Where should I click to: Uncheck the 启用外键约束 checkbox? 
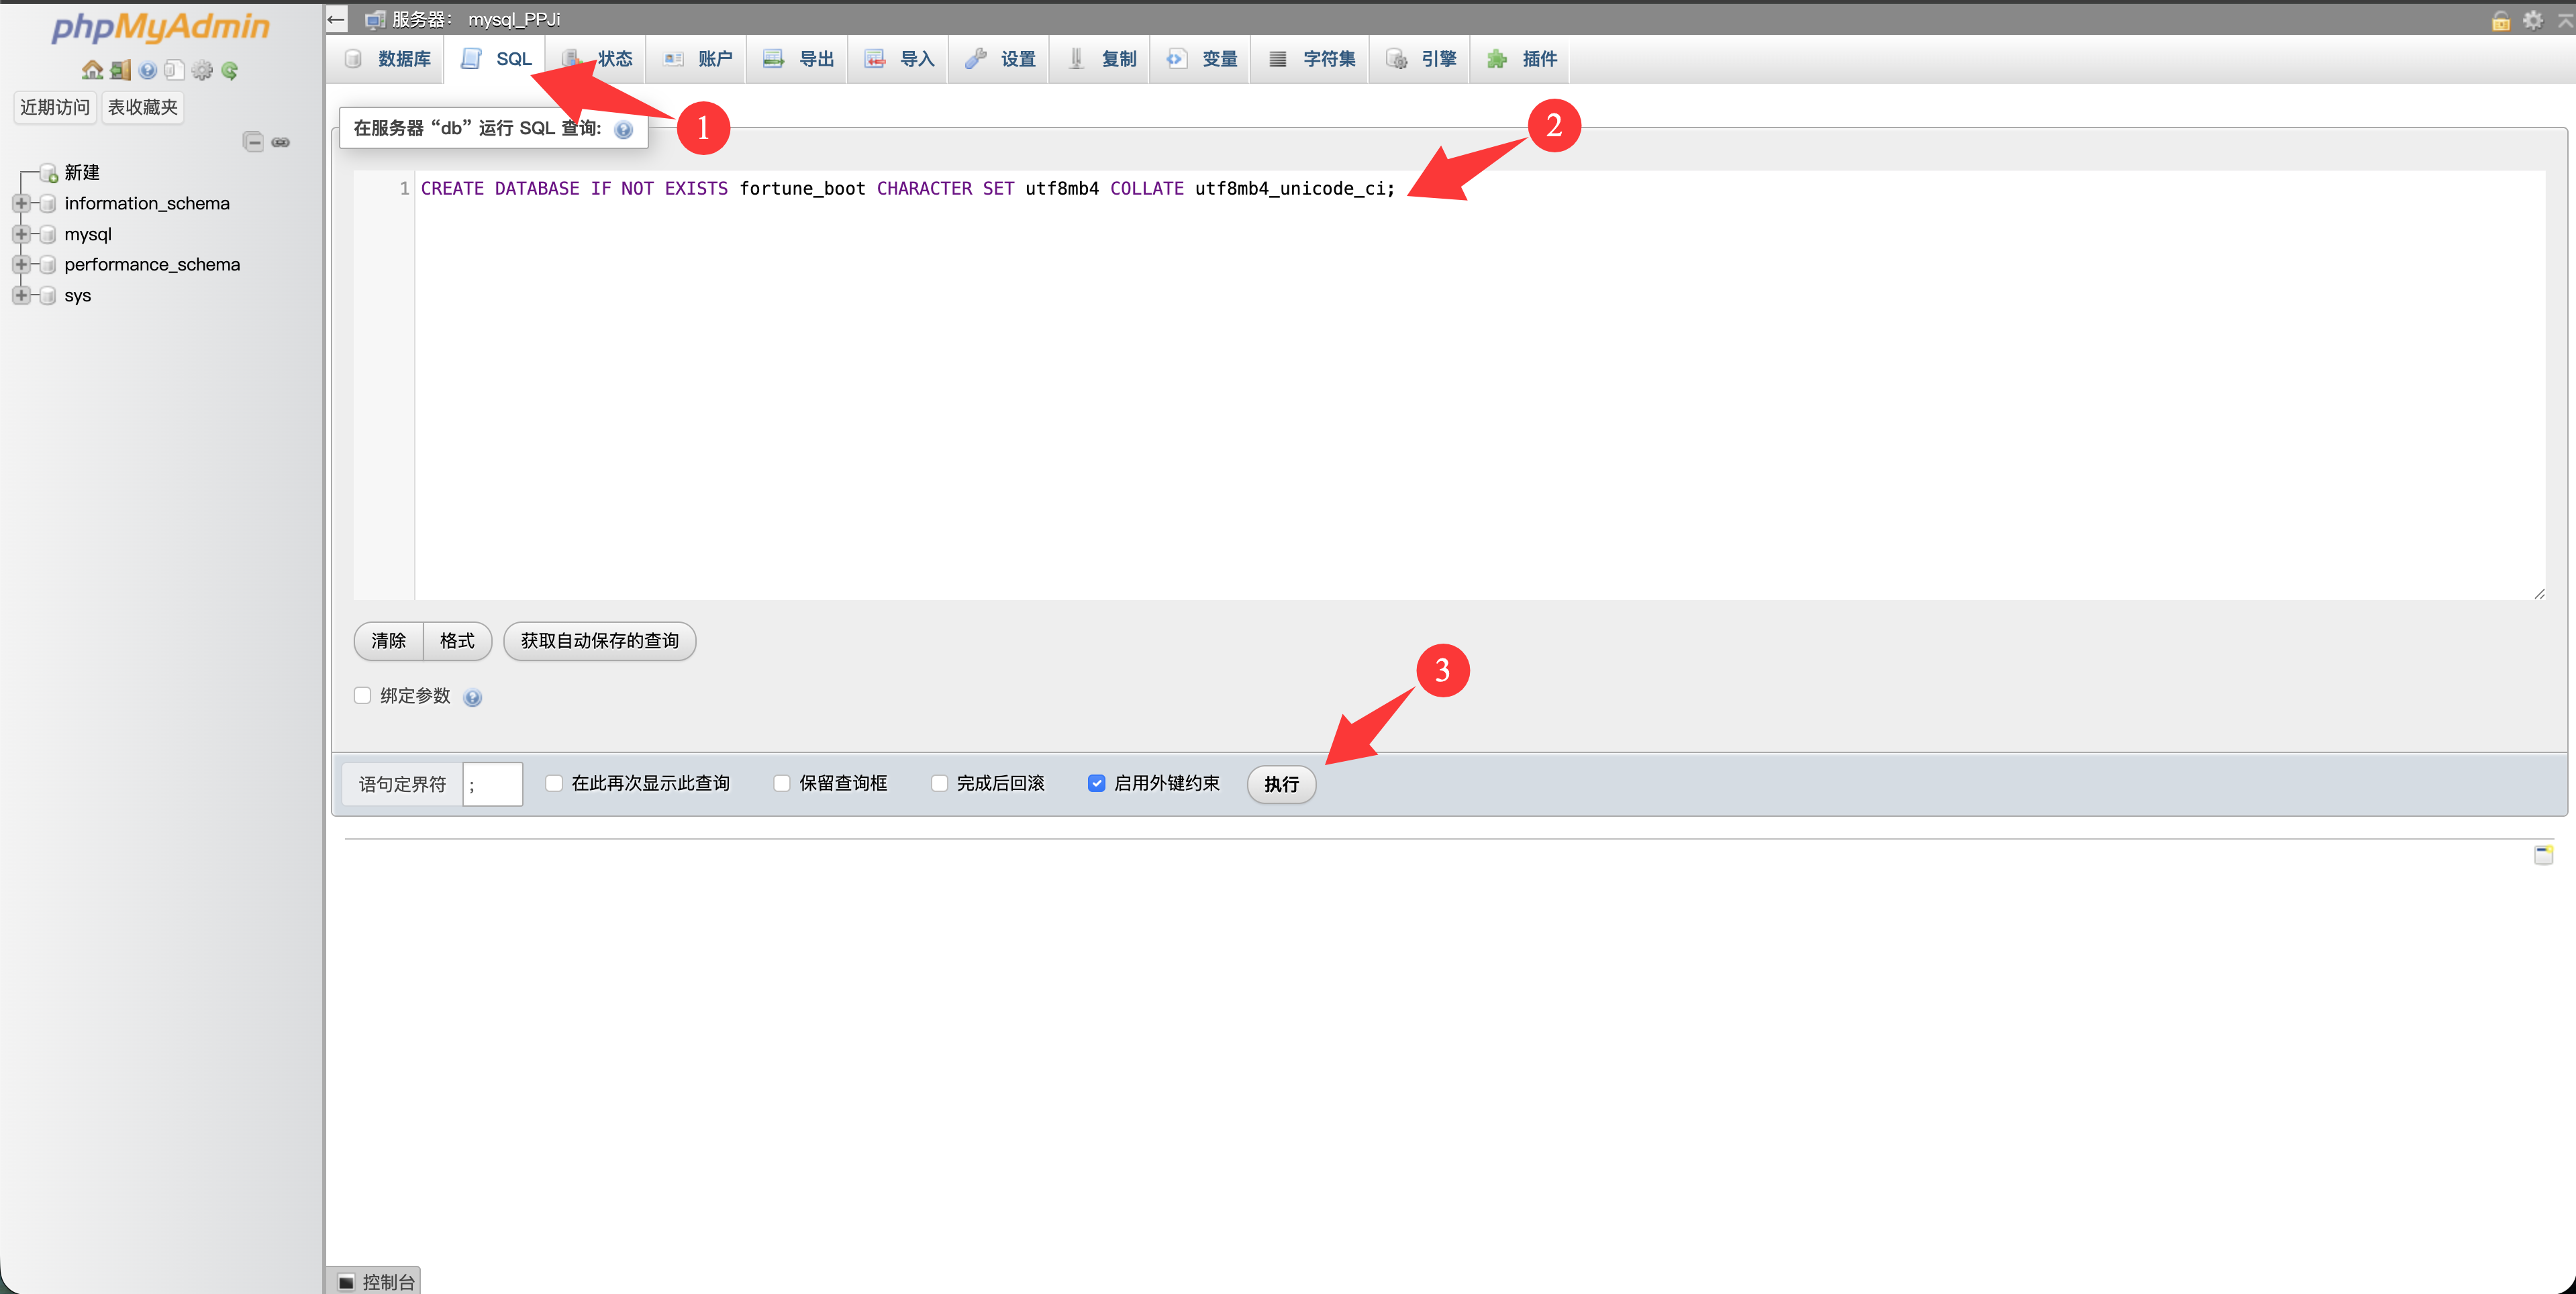point(1096,783)
